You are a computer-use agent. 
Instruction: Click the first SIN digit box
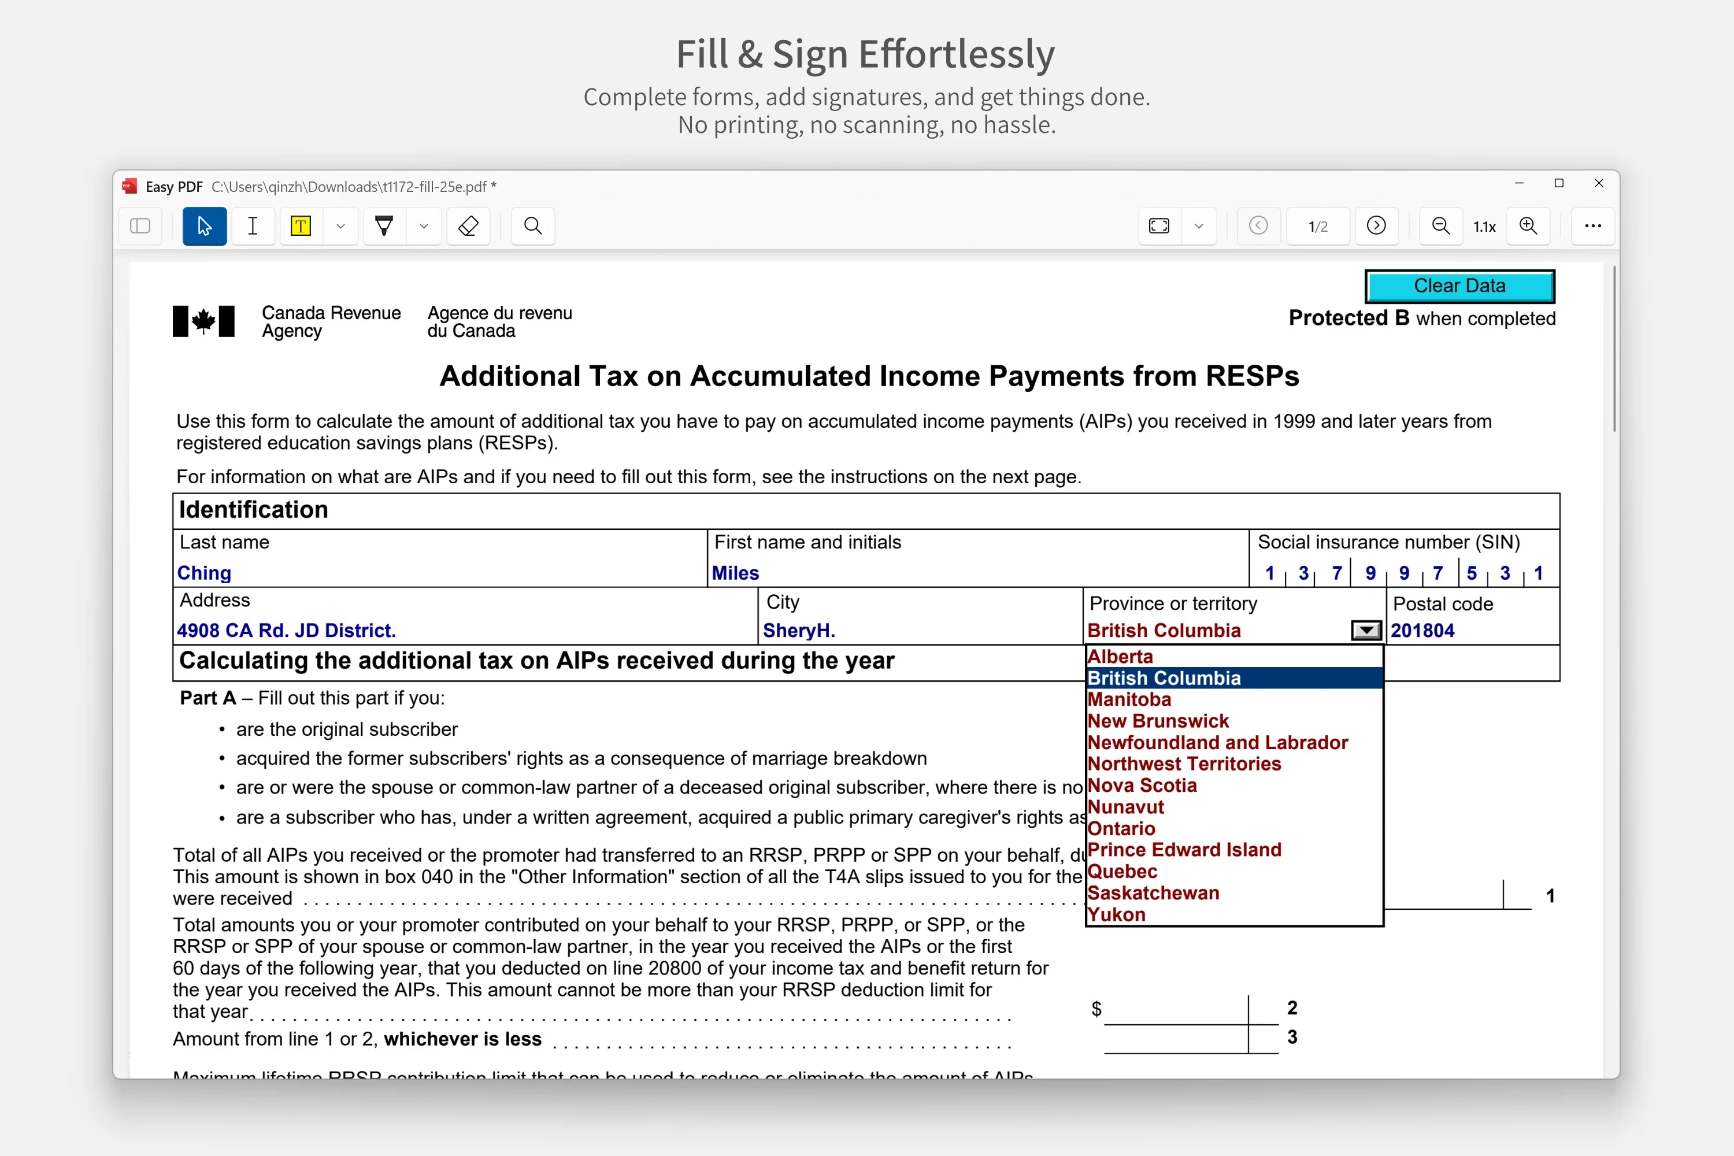tap(1269, 573)
